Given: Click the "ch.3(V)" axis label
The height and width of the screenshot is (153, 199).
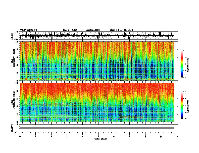Looking at the screenshot, I should pos(12,128).
